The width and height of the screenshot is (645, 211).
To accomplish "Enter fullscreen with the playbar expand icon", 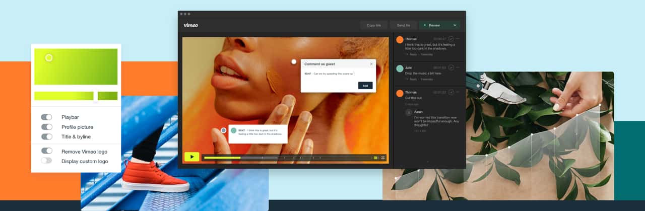I will point(383,158).
